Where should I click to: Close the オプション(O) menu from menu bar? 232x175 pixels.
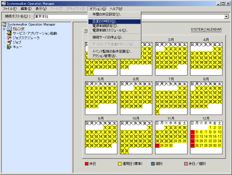pyautogui.click(x=98, y=9)
